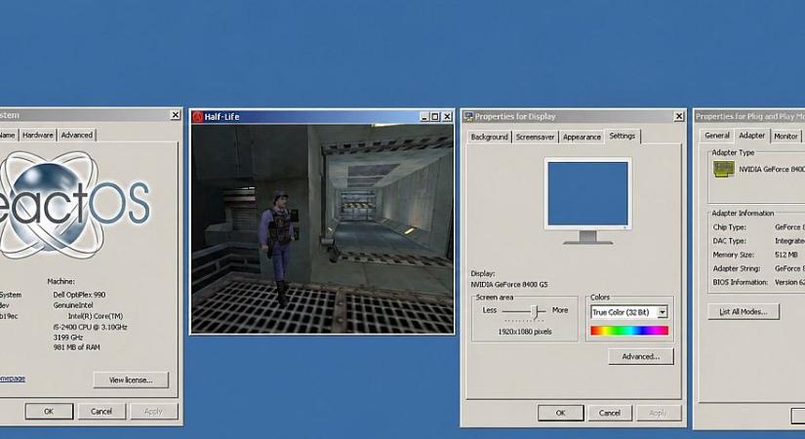
Task: Click the BIOS Information label
Action: 741,282
